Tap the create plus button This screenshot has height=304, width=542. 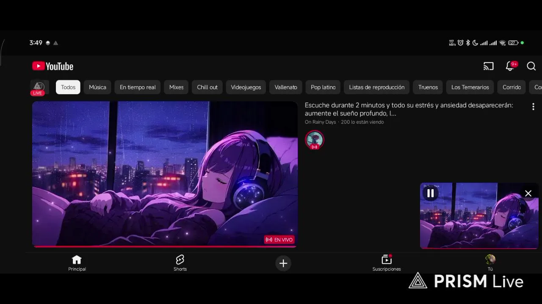(283, 263)
